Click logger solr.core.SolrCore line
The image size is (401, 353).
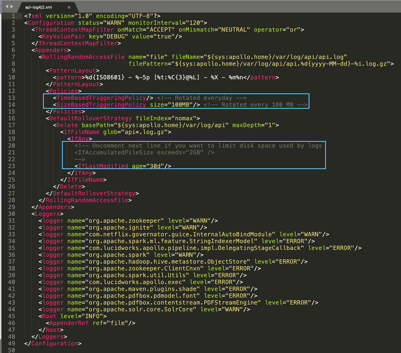(144, 309)
